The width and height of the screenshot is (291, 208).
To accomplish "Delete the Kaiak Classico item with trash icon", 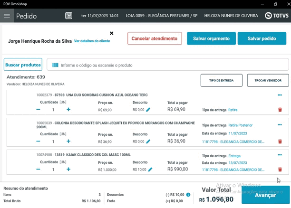I will (x=280, y=170).
